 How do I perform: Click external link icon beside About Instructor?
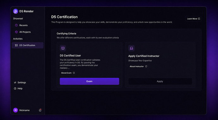[146, 66]
